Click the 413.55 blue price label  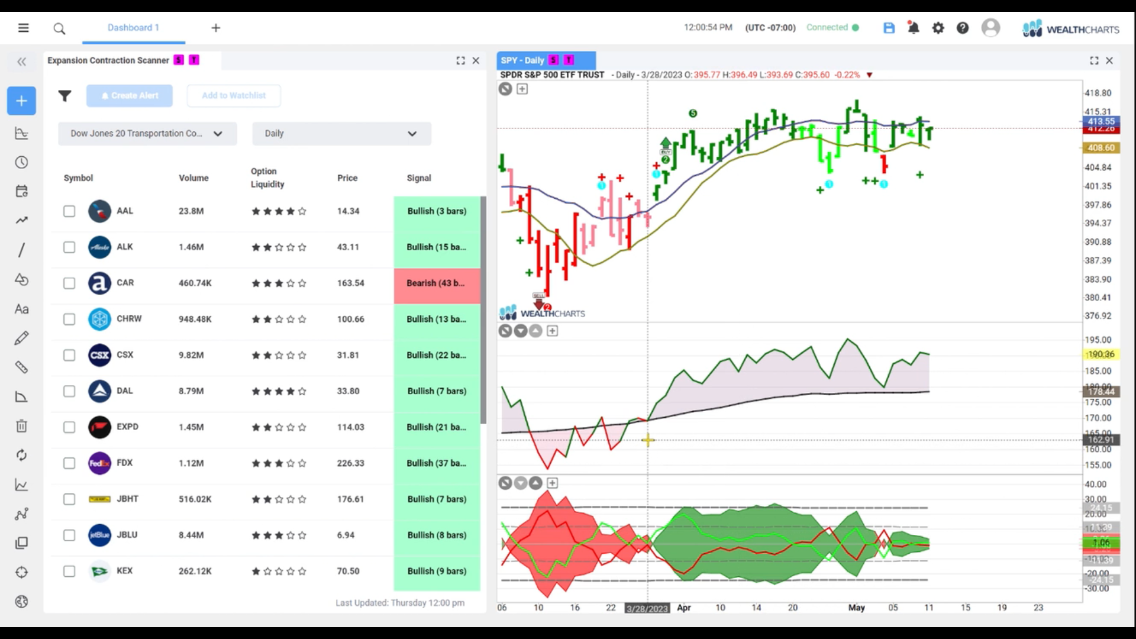[x=1100, y=121]
